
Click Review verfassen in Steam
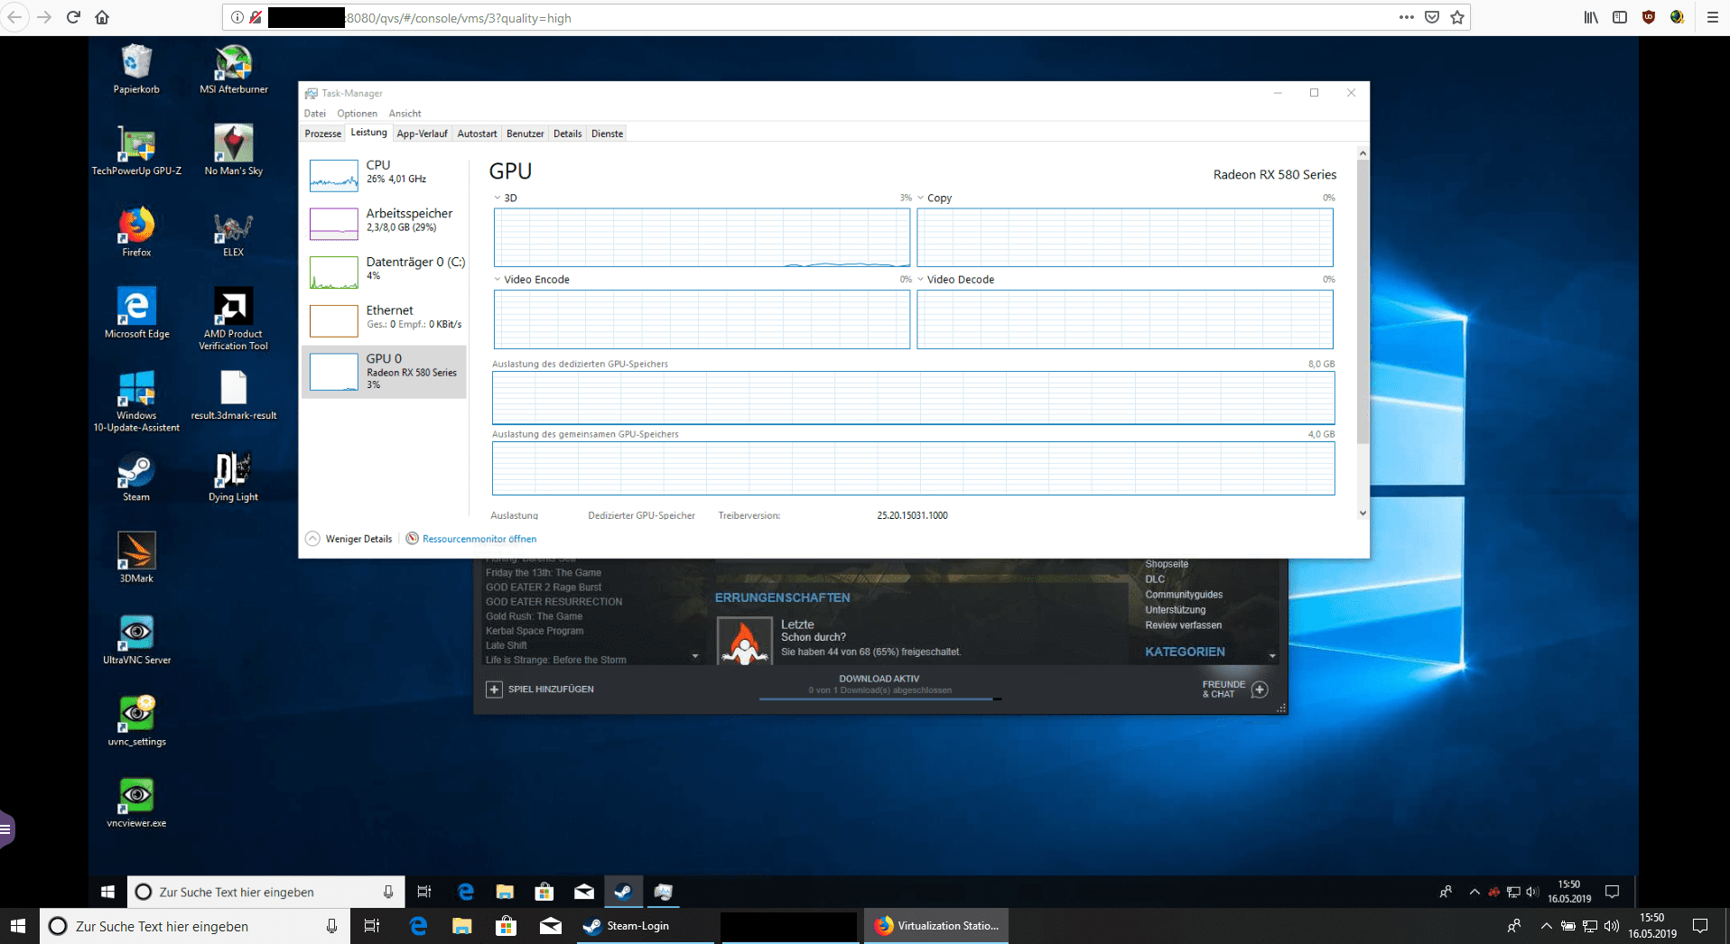click(x=1183, y=625)
